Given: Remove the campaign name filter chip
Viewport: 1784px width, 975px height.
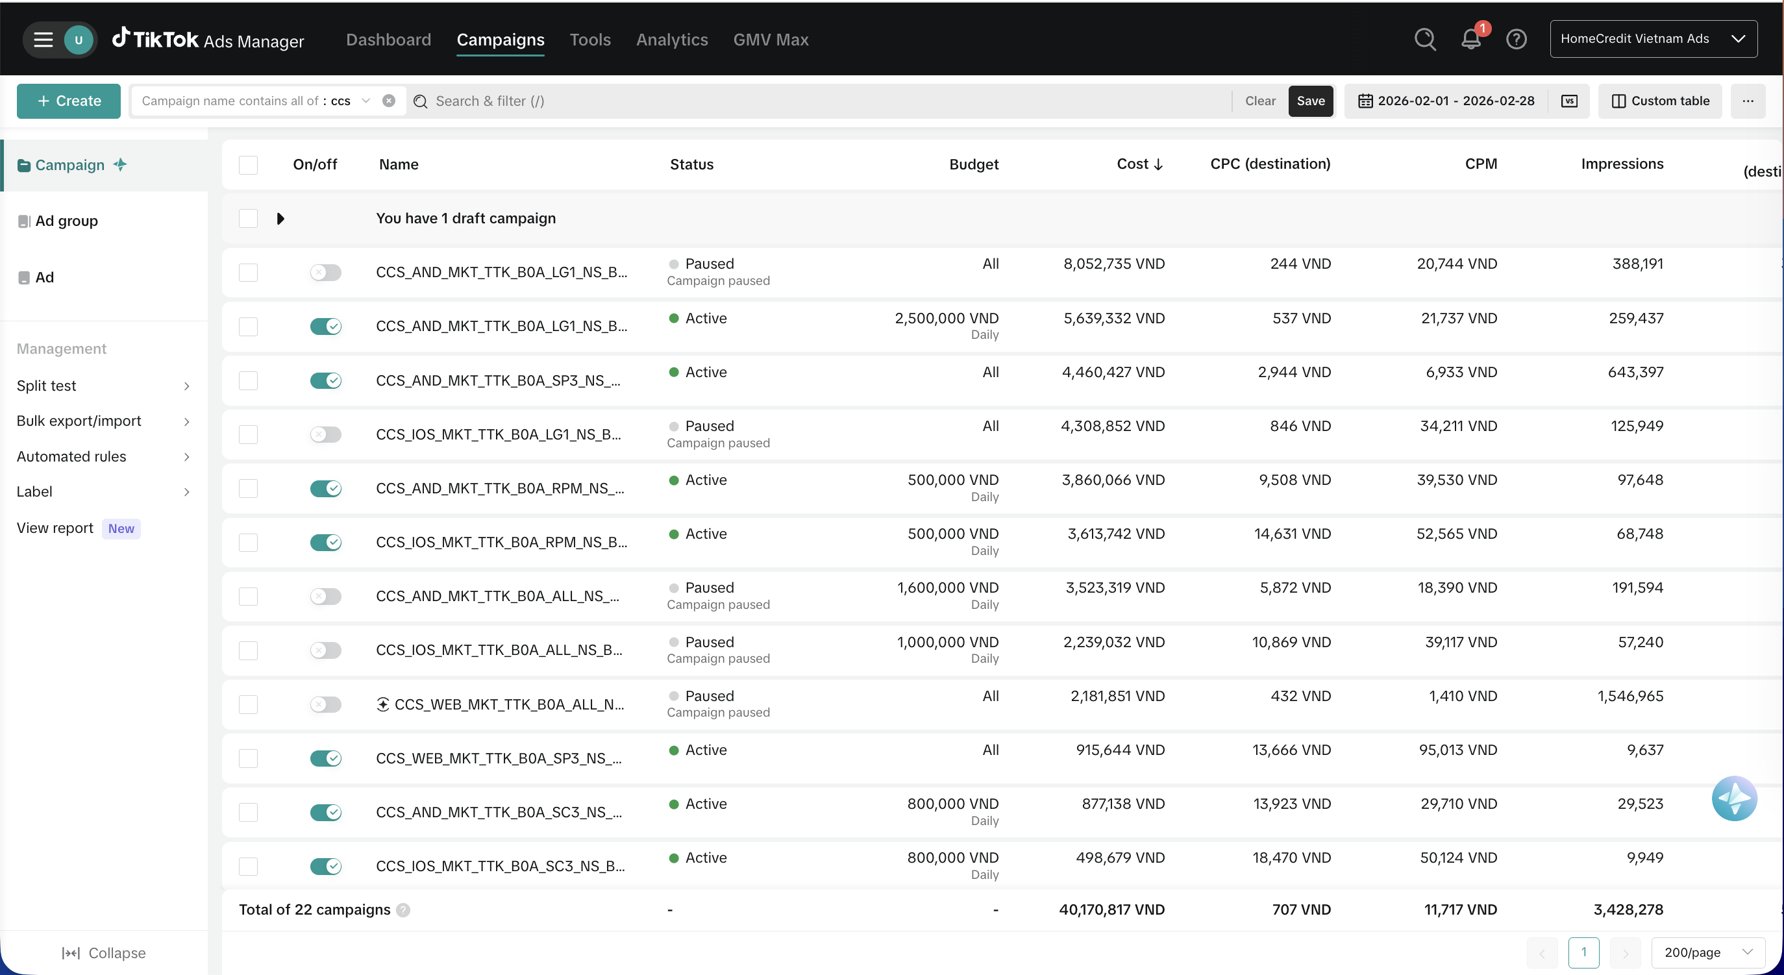Looking at the screenshot, I should click(x=390, y=101).
